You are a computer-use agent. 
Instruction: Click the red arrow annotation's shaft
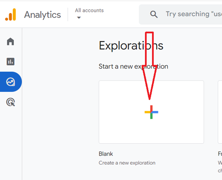coord(150,49)
